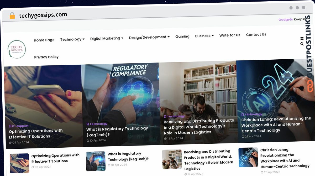Open the Write for Us page

coord(230,35)
